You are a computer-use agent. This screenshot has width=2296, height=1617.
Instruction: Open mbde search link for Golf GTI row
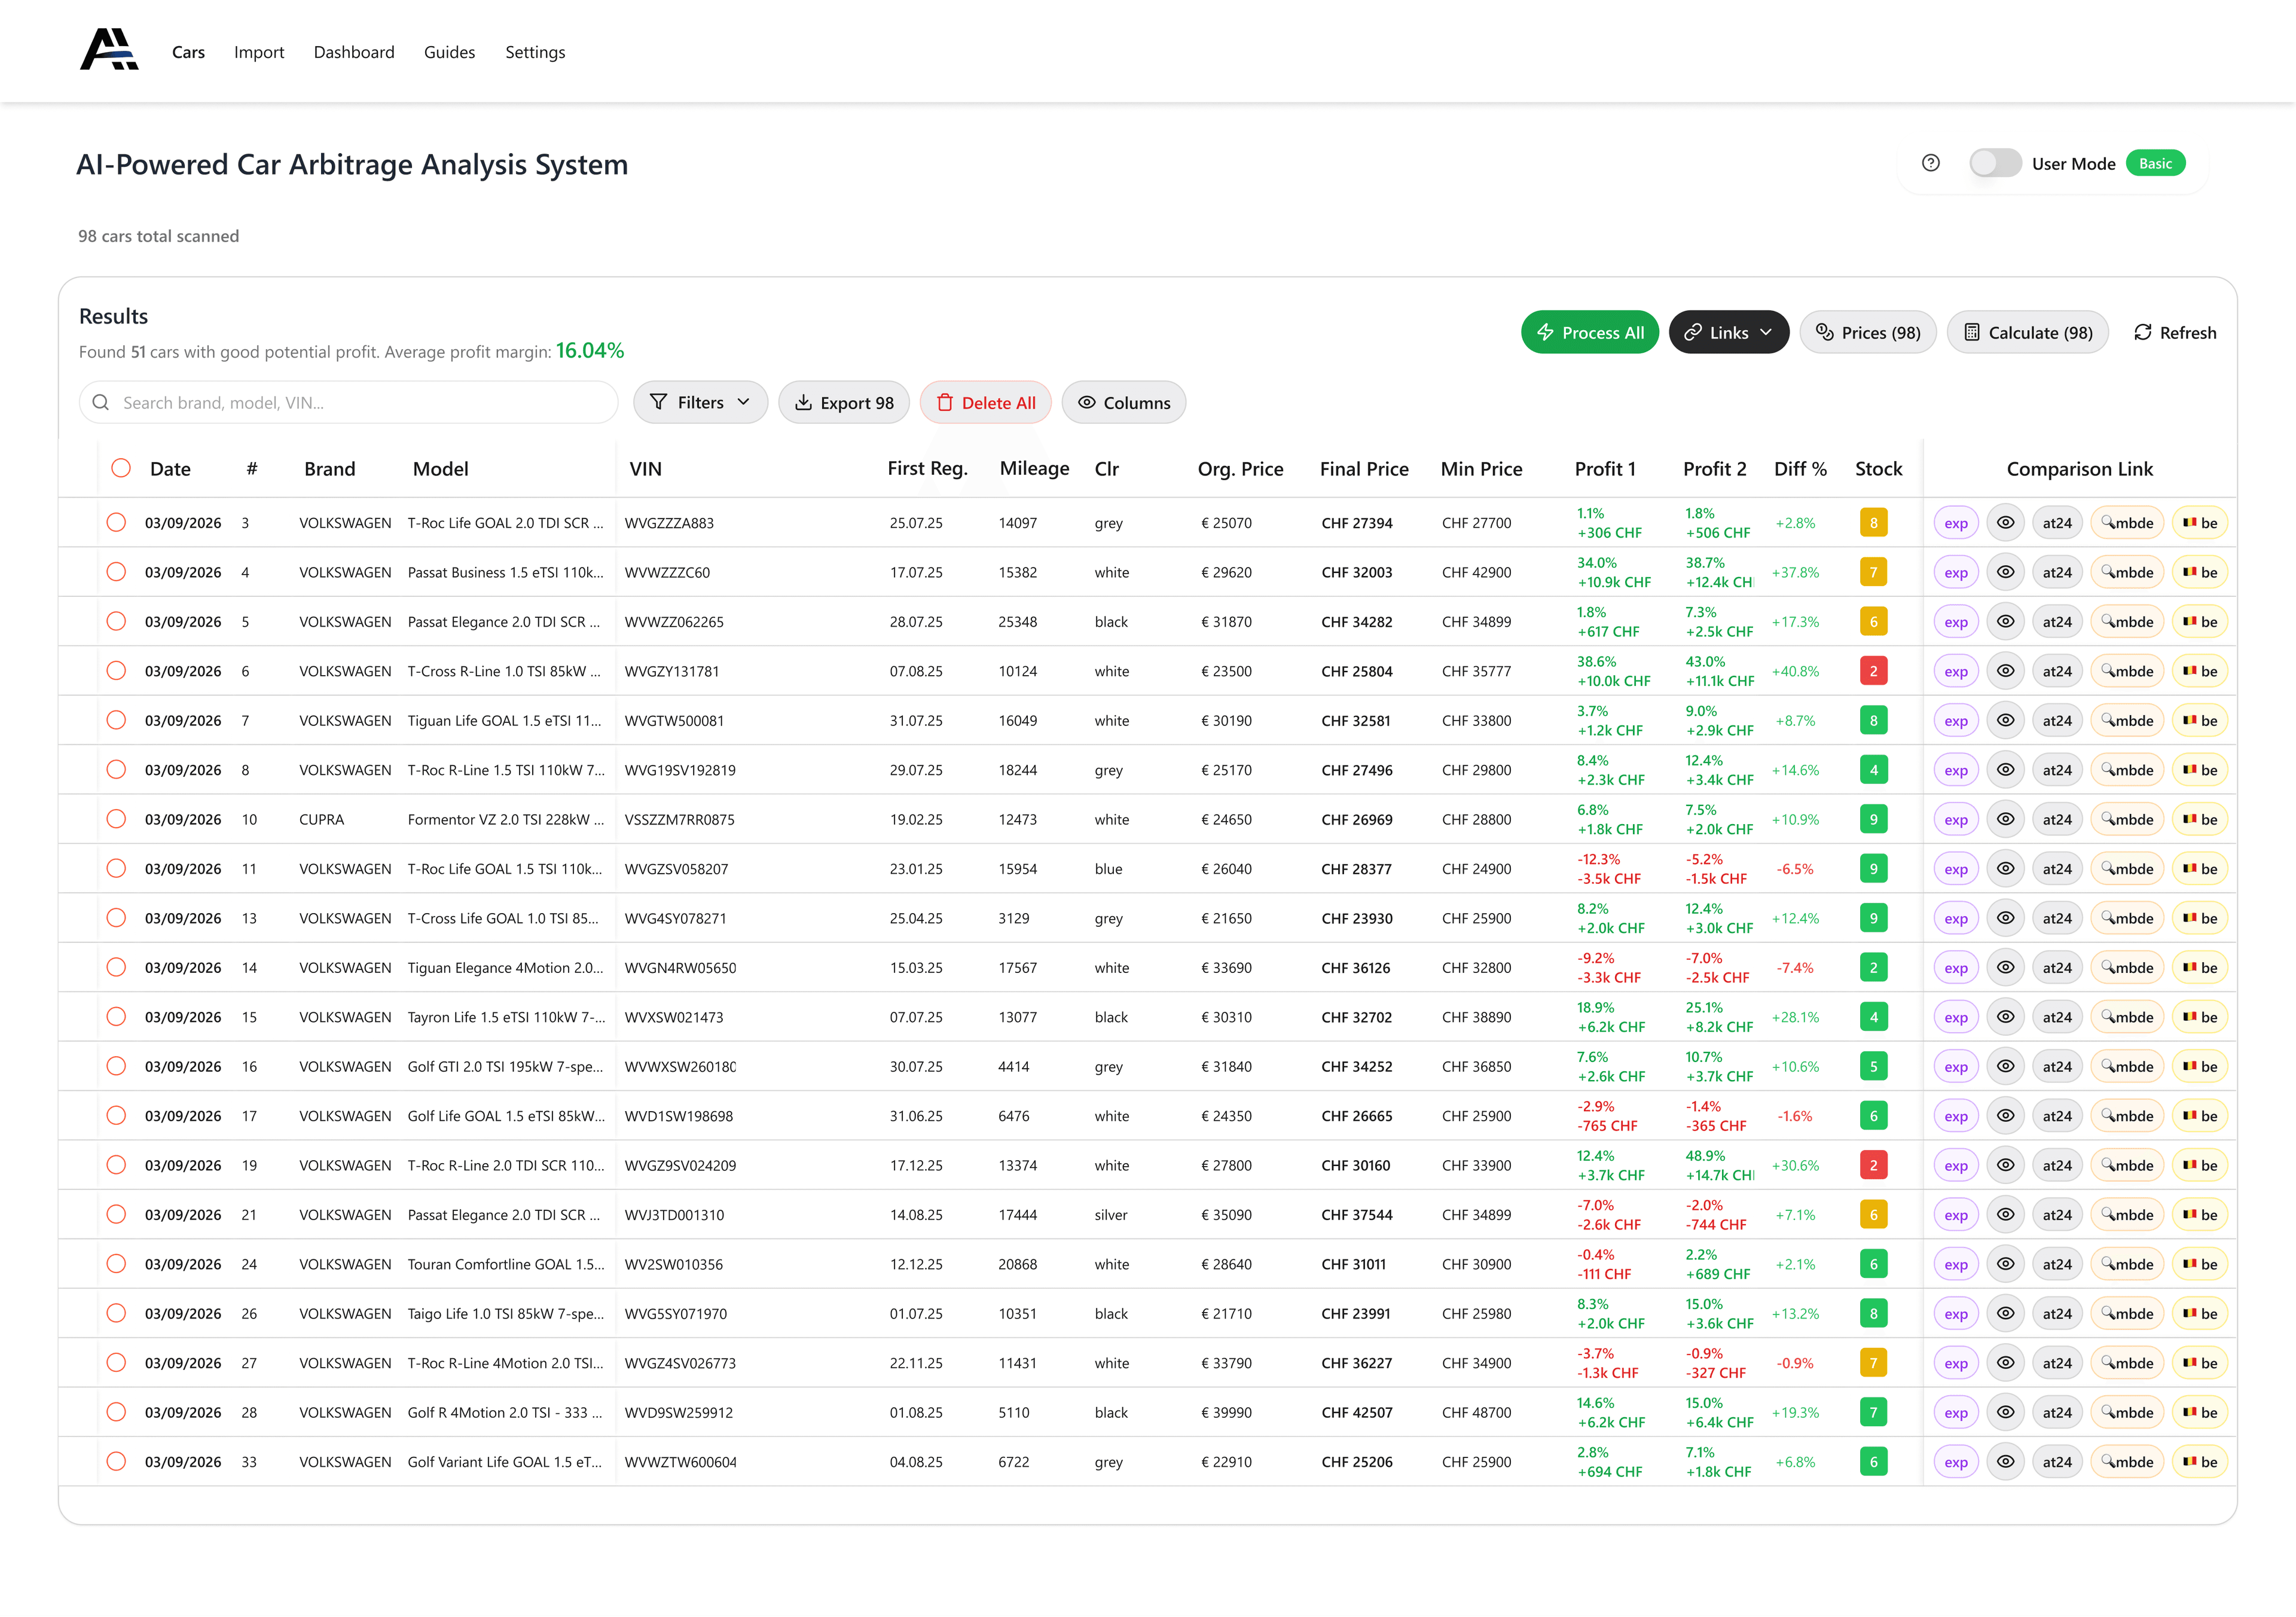(2127, 1066)
